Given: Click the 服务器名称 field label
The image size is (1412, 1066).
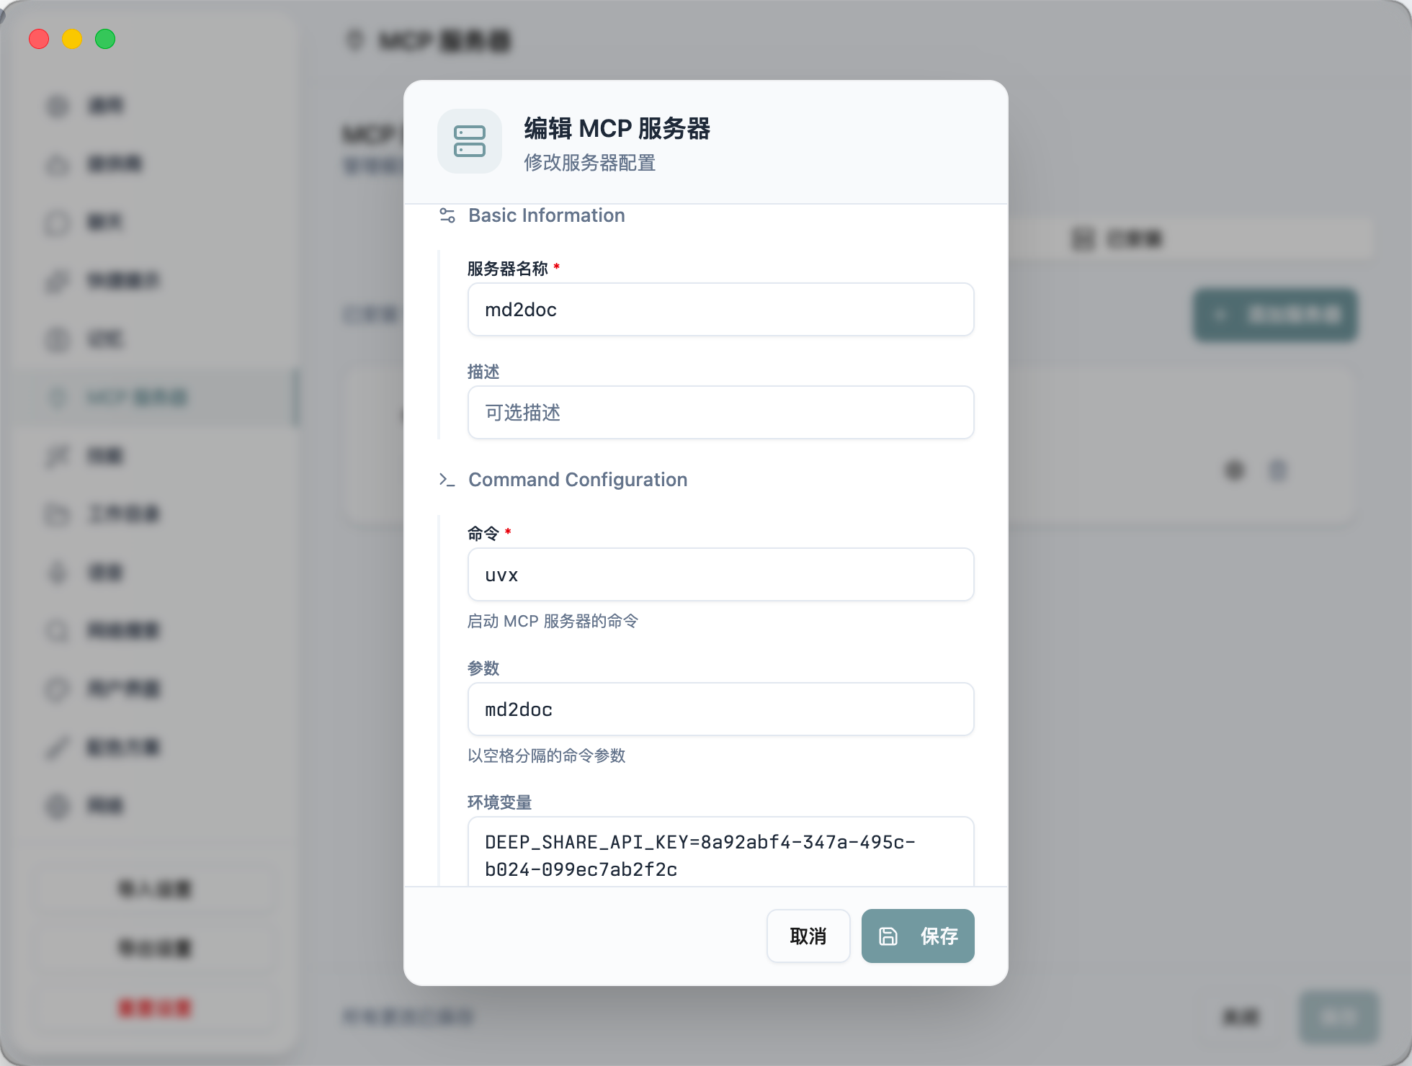Looking at the screenshot, I should 507,269.
